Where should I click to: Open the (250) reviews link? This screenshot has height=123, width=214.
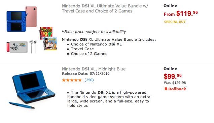(x=89, y=80)
